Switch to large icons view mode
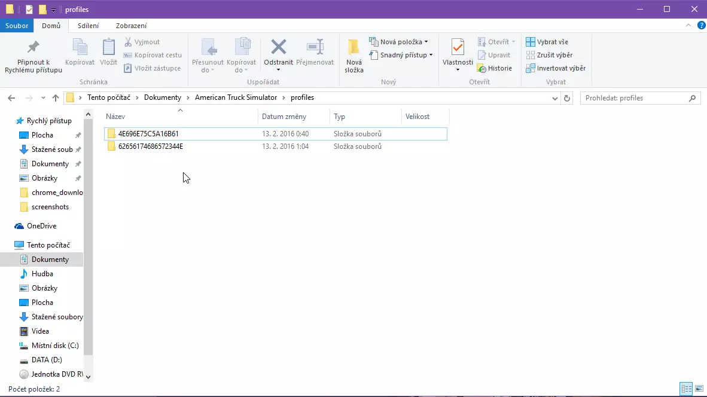Screen dimensions: 707x397 point(699,389)
